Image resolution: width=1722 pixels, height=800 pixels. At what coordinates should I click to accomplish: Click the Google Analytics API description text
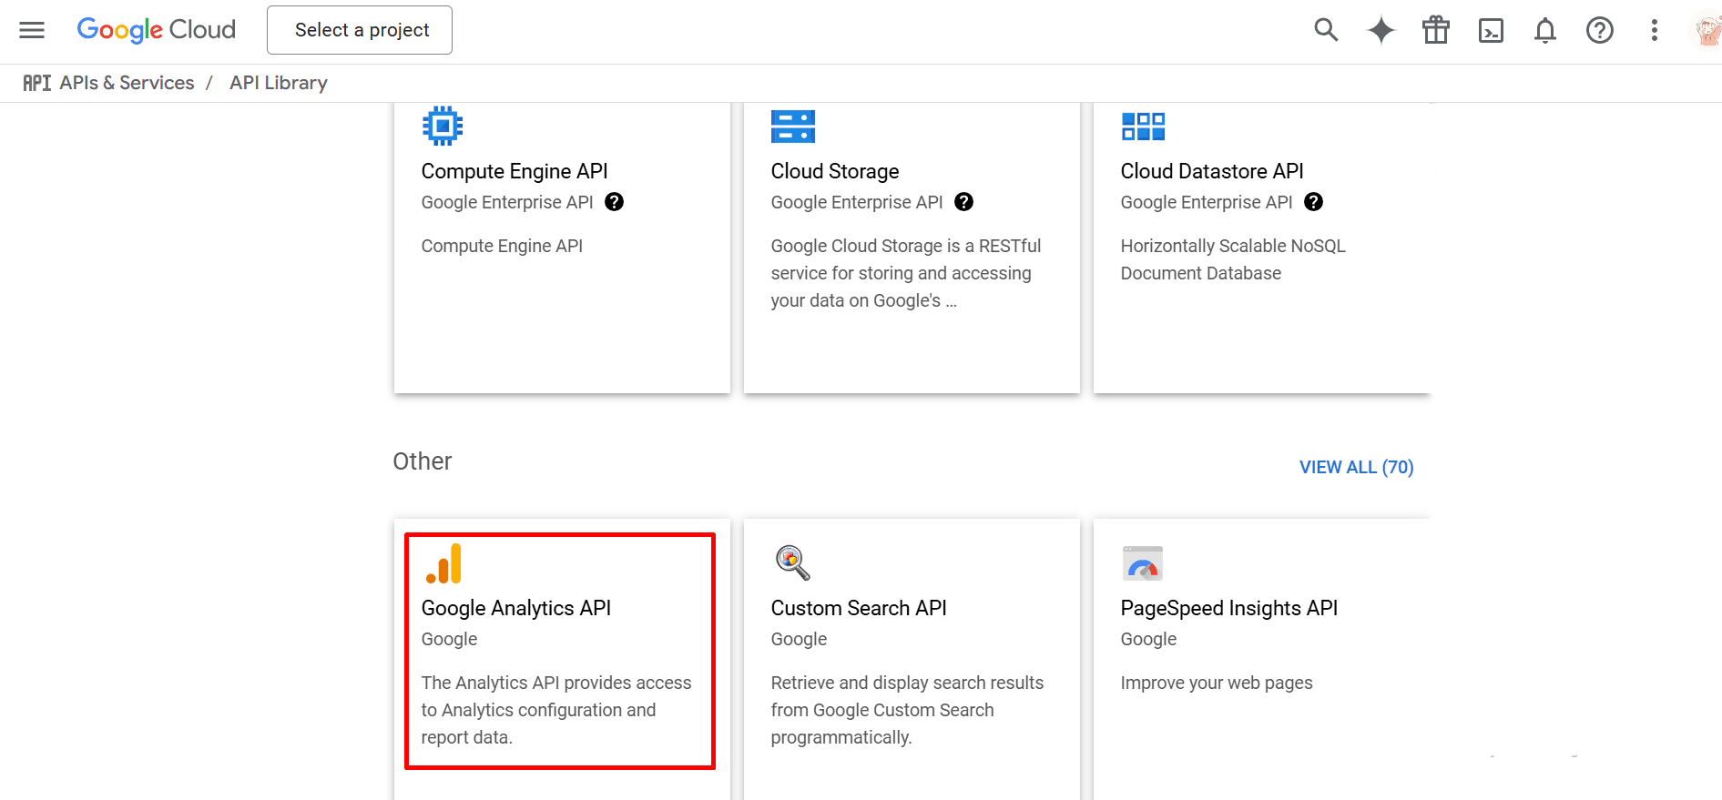tap(556, 710)
